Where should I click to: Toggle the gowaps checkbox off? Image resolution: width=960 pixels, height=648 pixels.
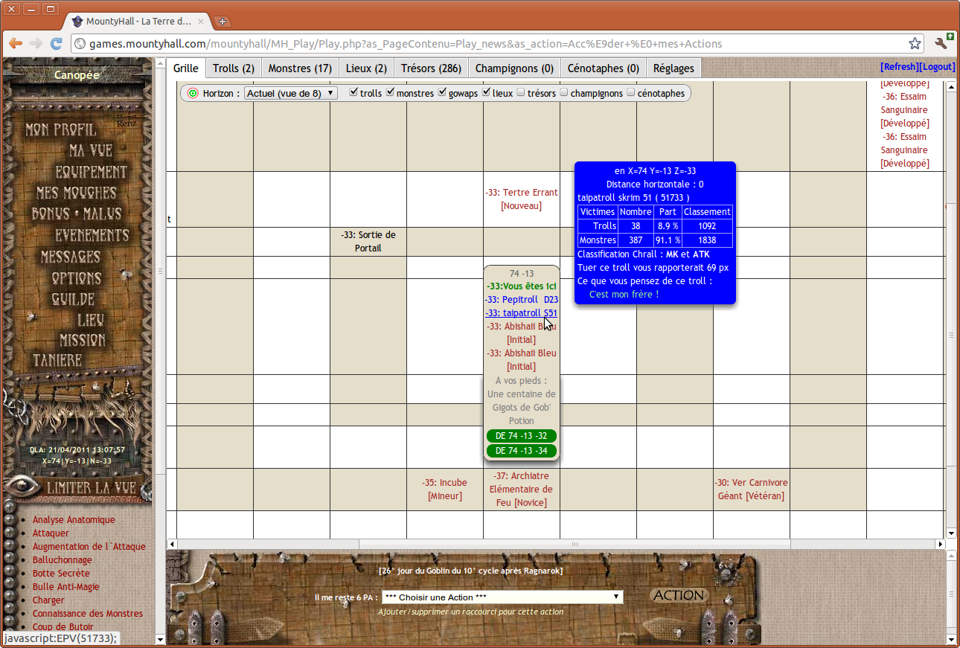[442, 93]
